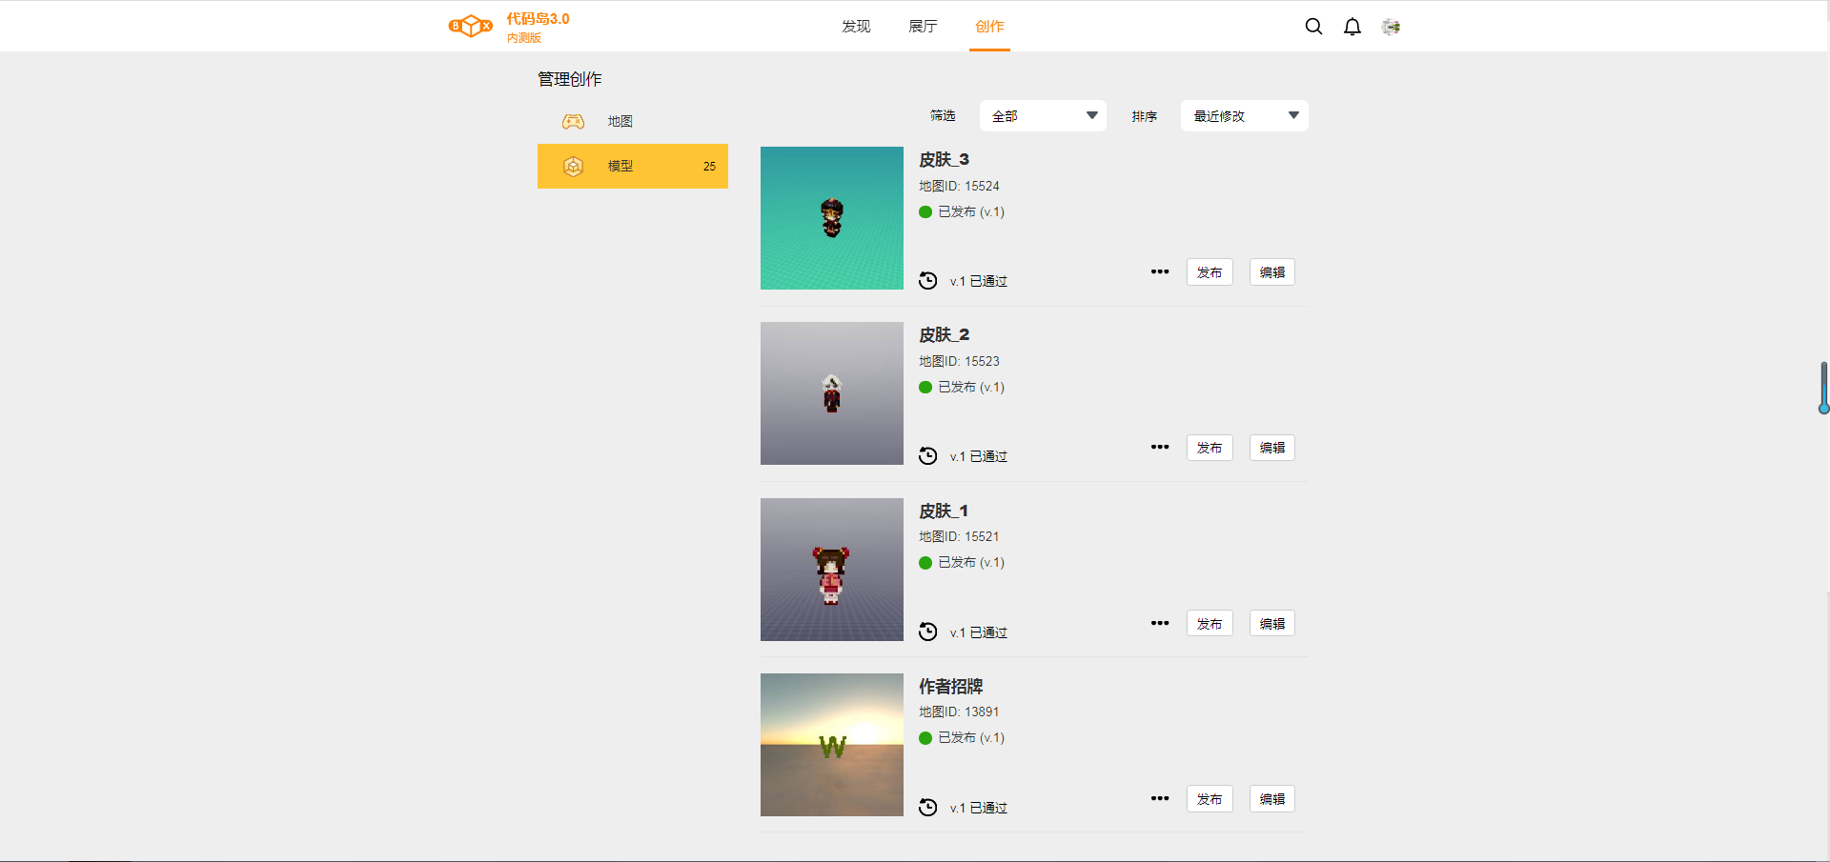Click 发布 button for 作者招牌

1210,798
